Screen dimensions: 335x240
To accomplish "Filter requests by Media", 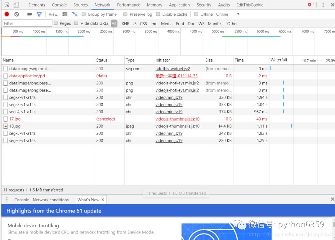I will point(167,24).
